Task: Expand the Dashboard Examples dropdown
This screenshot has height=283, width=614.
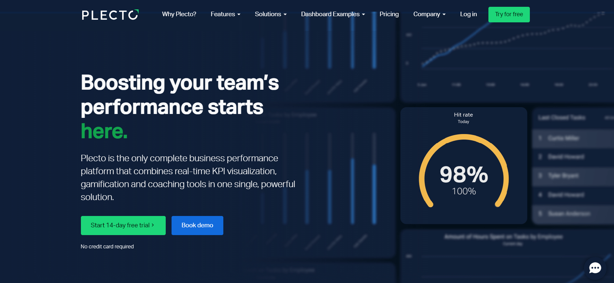Action: coord(333,14)
